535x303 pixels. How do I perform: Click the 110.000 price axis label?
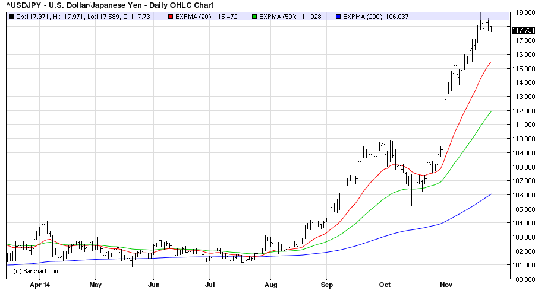click(x=522, y=139)
